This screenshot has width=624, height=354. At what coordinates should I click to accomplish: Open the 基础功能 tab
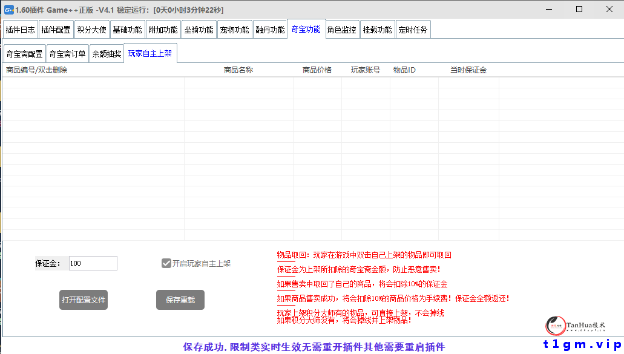pos(127,28)
